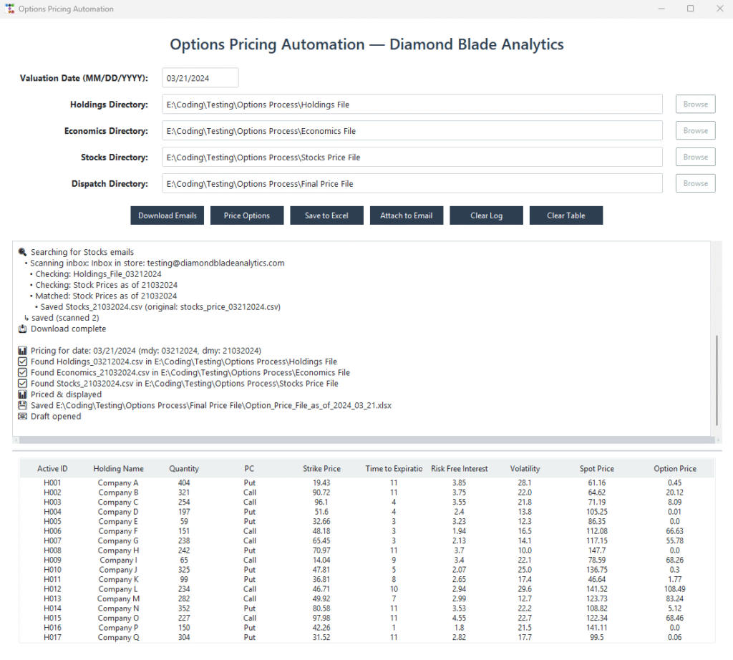Export results using Save to Excel
733x660 pixels.
click(x=326, y=215)
